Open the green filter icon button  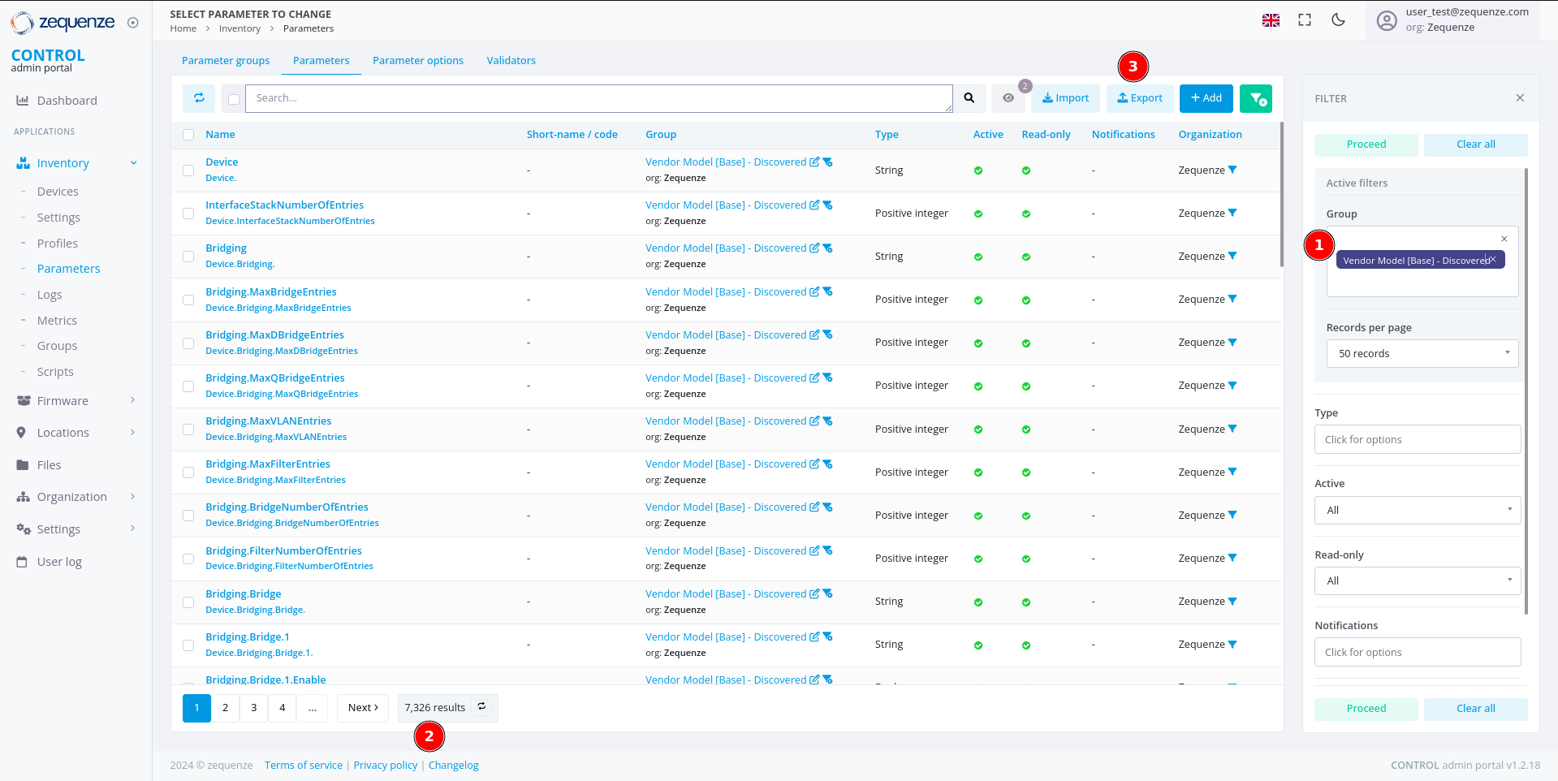1256,98
